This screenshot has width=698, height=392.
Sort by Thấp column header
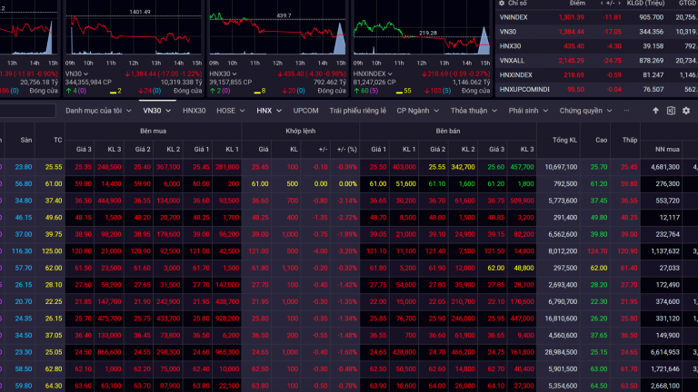pos(630,140)
